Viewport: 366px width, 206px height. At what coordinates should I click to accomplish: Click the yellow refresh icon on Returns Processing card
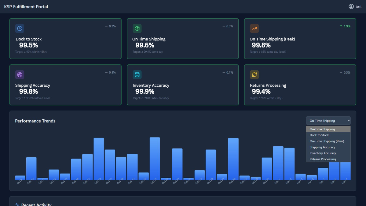(x=254, y=75)
